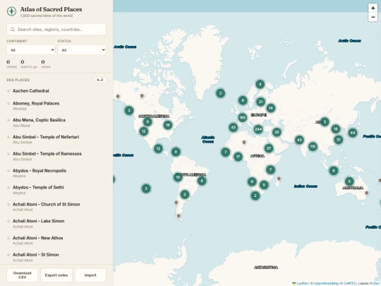Zoom out with the minus button
Viewport: 381px width, 286px height.
click(373, 17)
